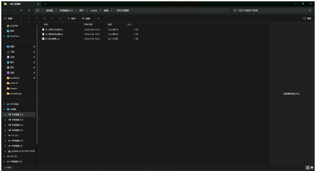Screen dimensions: 316x171
Task: Go to 用户 in address bar
Action: (x=81, y=11)
